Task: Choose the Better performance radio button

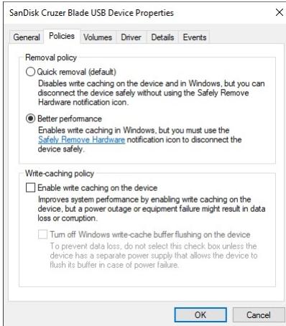Action: coord(30,118)
